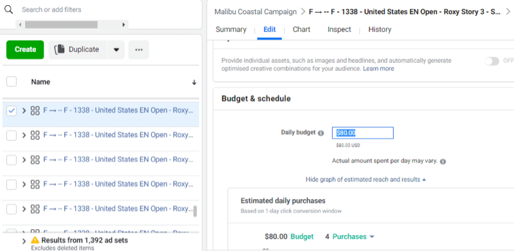The image size is (514, 251).
Task: Expand the highlighted ad set row chevron
Action: click(x=24, y=111)
